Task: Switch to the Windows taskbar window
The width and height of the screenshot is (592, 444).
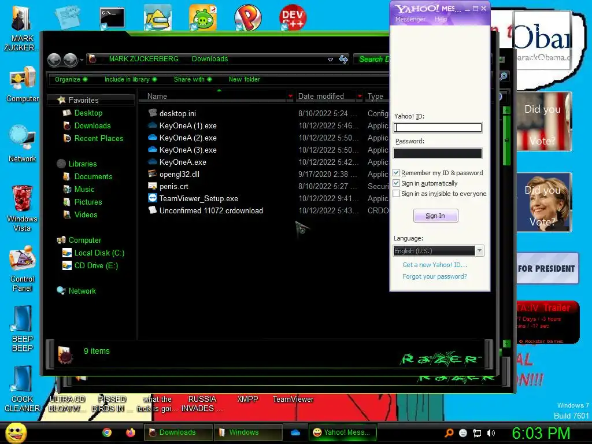Action: point(248,432)
